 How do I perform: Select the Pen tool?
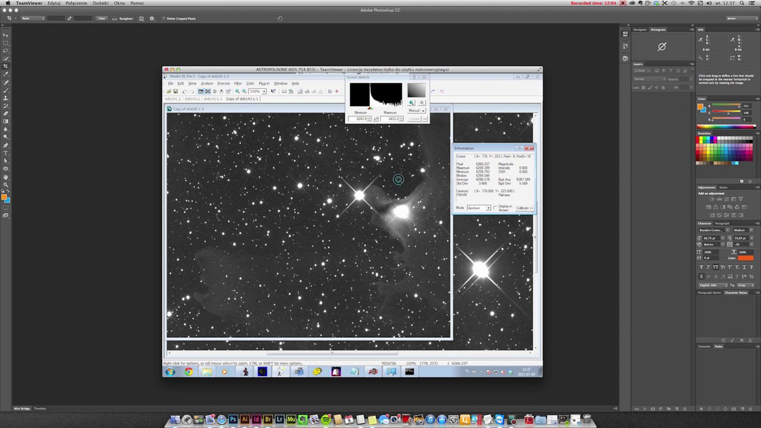click(x=5, y=145)
